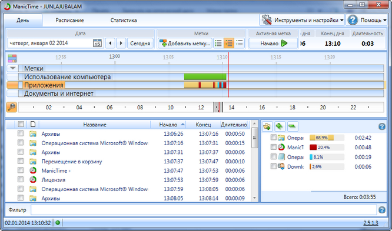Viewport: 392px width, 231px height.
Task: Click the green status indicator in status bar
Action: [58, 223]
